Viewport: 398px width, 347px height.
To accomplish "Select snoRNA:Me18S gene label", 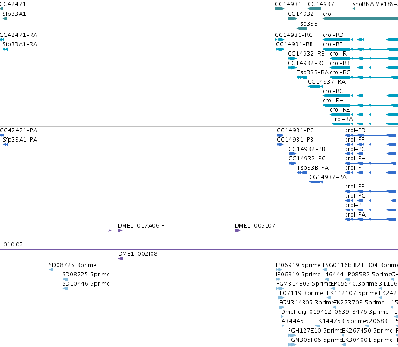I will coord(375,4).
